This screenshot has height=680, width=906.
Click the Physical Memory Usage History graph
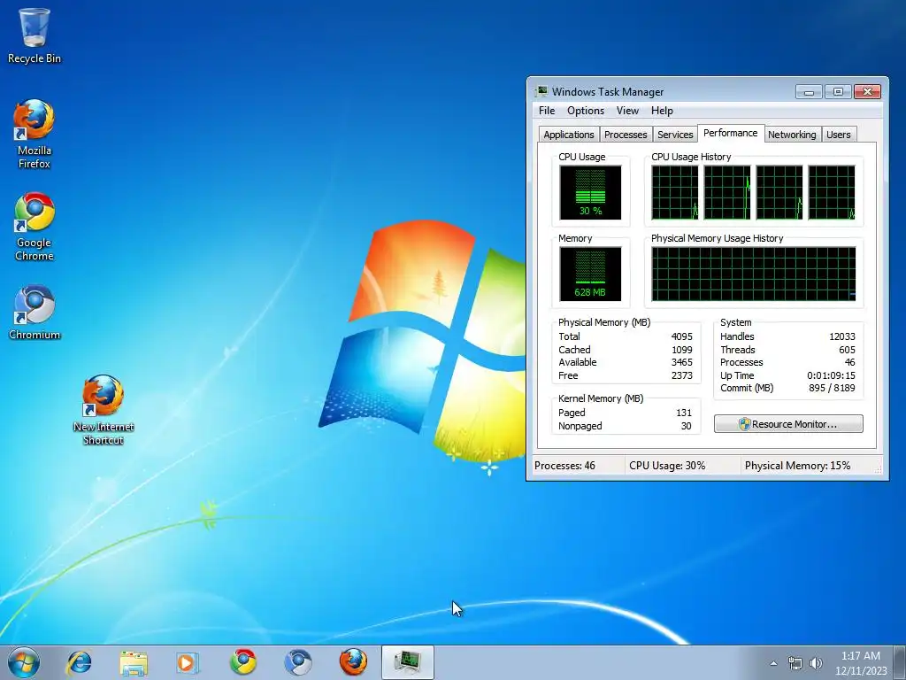(754, 274)
